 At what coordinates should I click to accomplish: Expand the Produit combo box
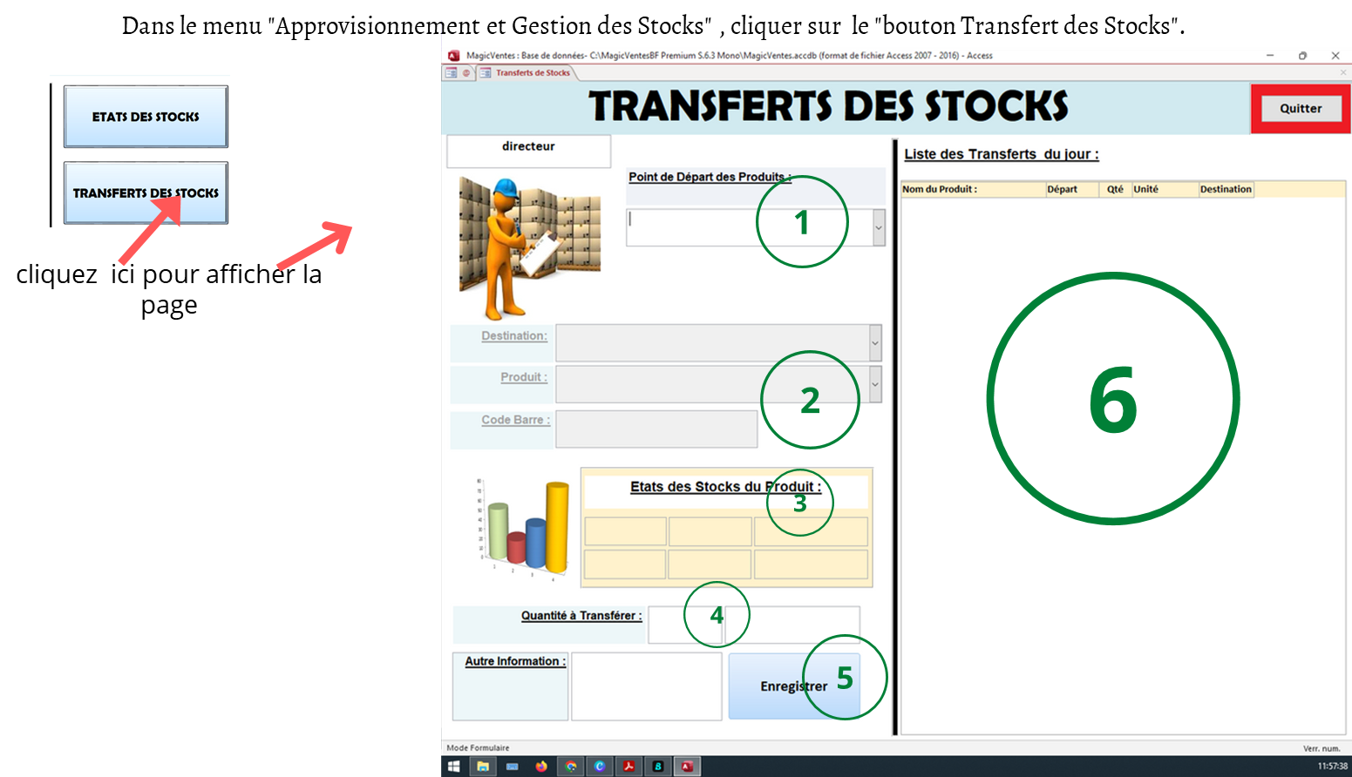[874, 384]
